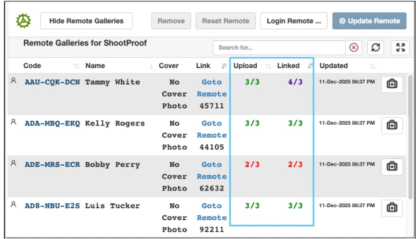Image resolution: width=416 pixels, height=239 pixels.
Task: Click medical kit icon for Kelly Rogers
Action: 392,125
